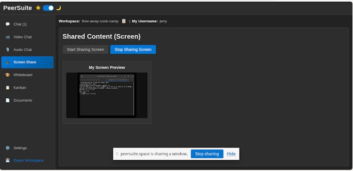This screenshot has width=353, height=171.
Task: Grab the drag handle on sharing notification bar
Action: coord(117,154)
